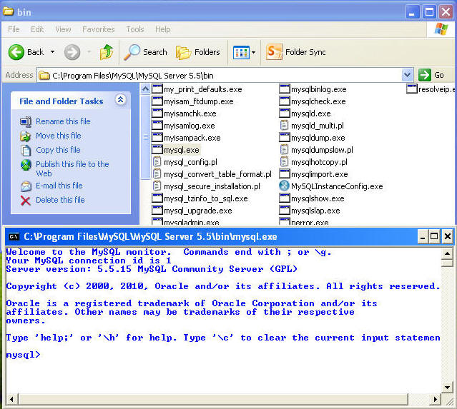Open the mysql.exe console system menu icon
Screen dimensions: 457x409
(14, 236)
